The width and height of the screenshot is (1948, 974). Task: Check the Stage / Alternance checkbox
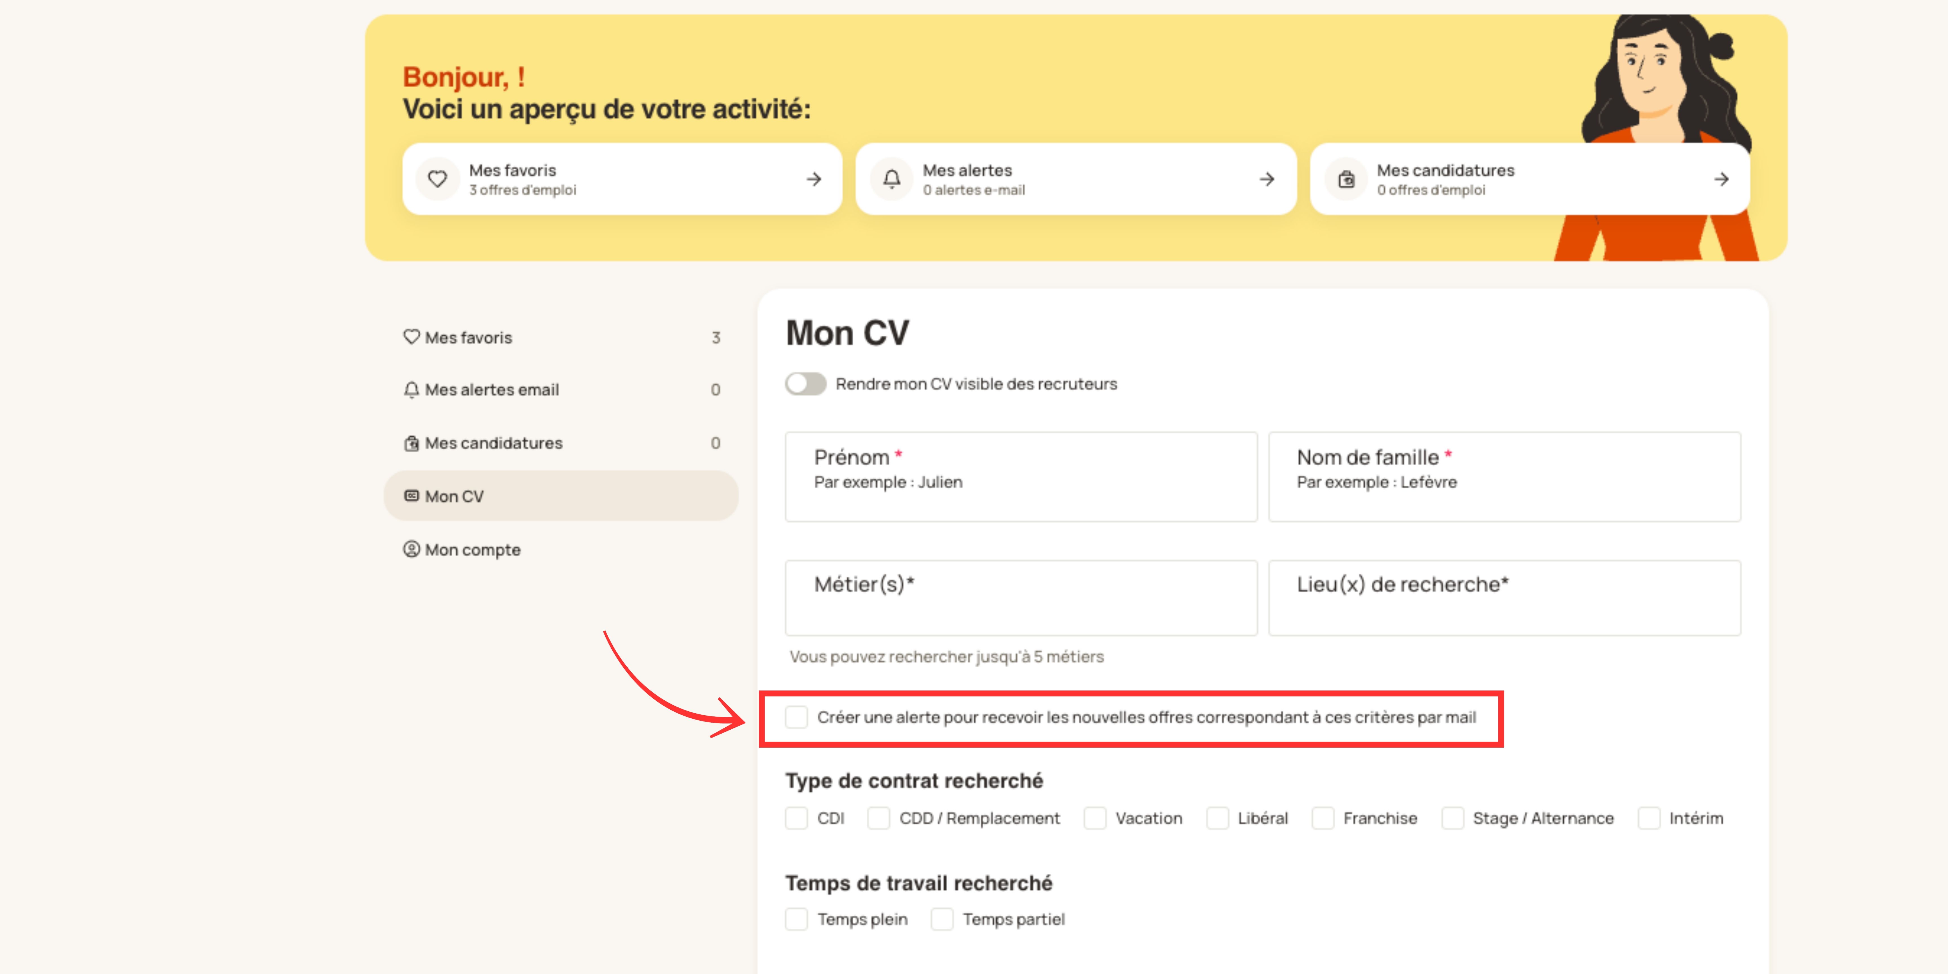(x=1453, y=818)
